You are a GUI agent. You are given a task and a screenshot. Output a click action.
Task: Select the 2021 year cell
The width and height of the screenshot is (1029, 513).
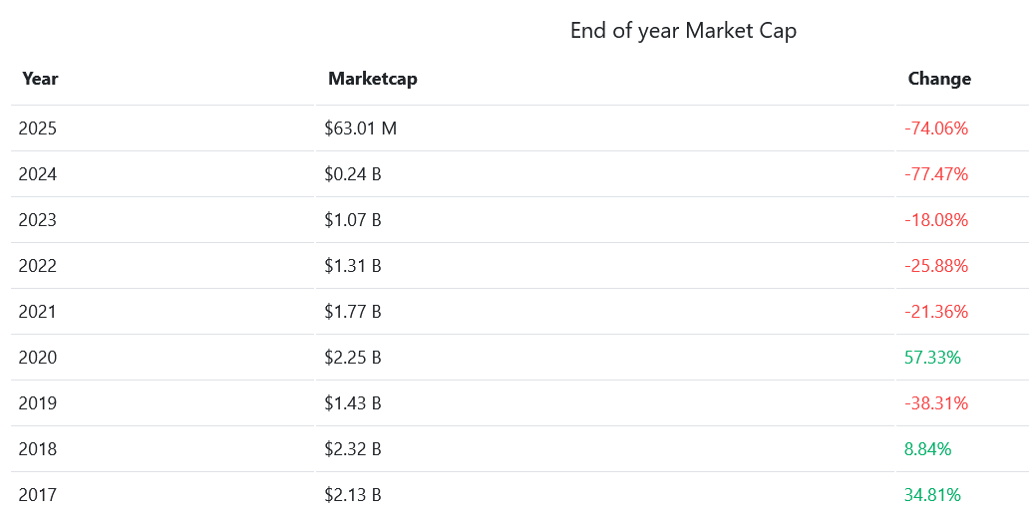point(38,312)
